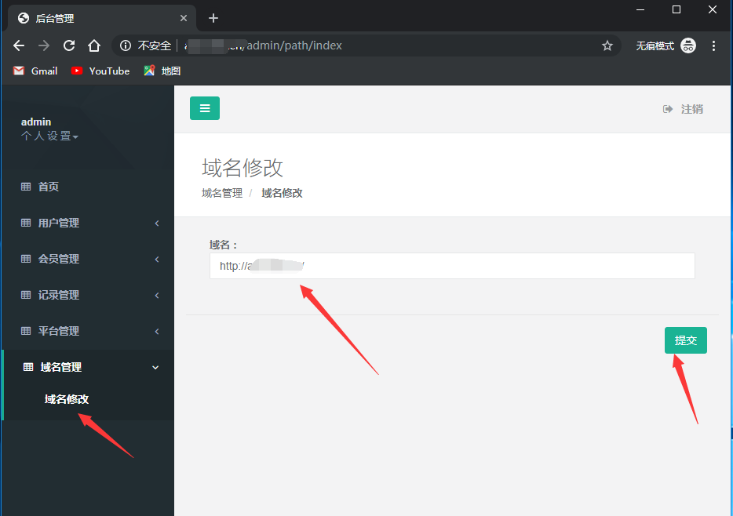Reload the page with refresh icon
The height and width of the screenshot is (516, 733).
69,45
